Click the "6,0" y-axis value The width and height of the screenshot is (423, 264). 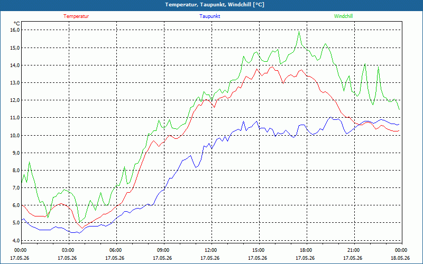(x=16, y=205)
